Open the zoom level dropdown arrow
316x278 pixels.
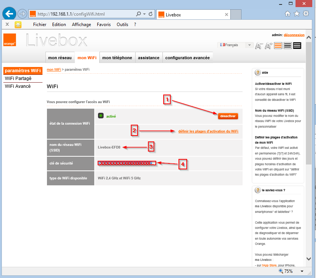[x=302, y=271]
